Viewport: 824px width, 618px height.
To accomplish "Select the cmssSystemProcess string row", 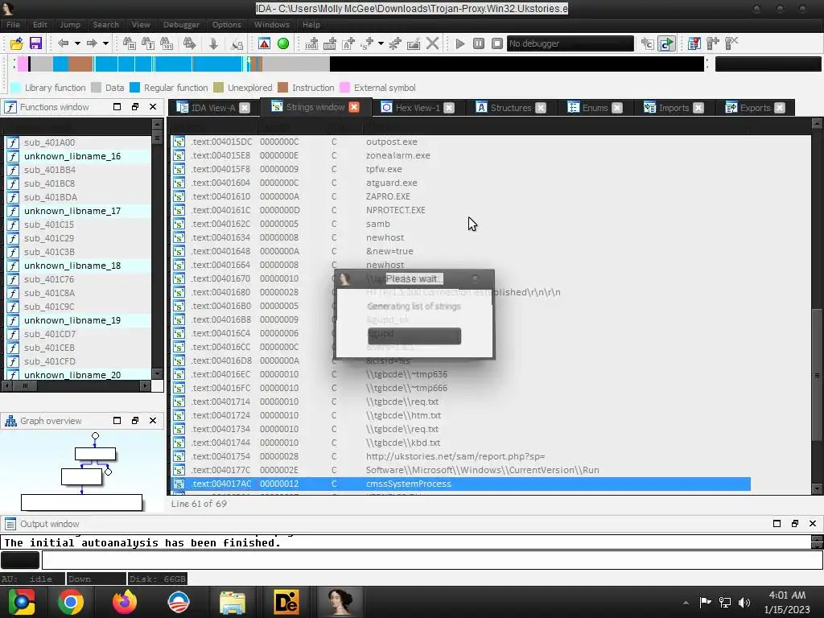I will coord(461,484).
